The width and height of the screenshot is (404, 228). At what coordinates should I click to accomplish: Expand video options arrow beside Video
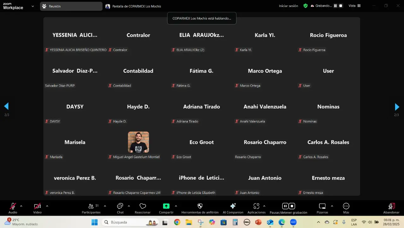point(47,206)
